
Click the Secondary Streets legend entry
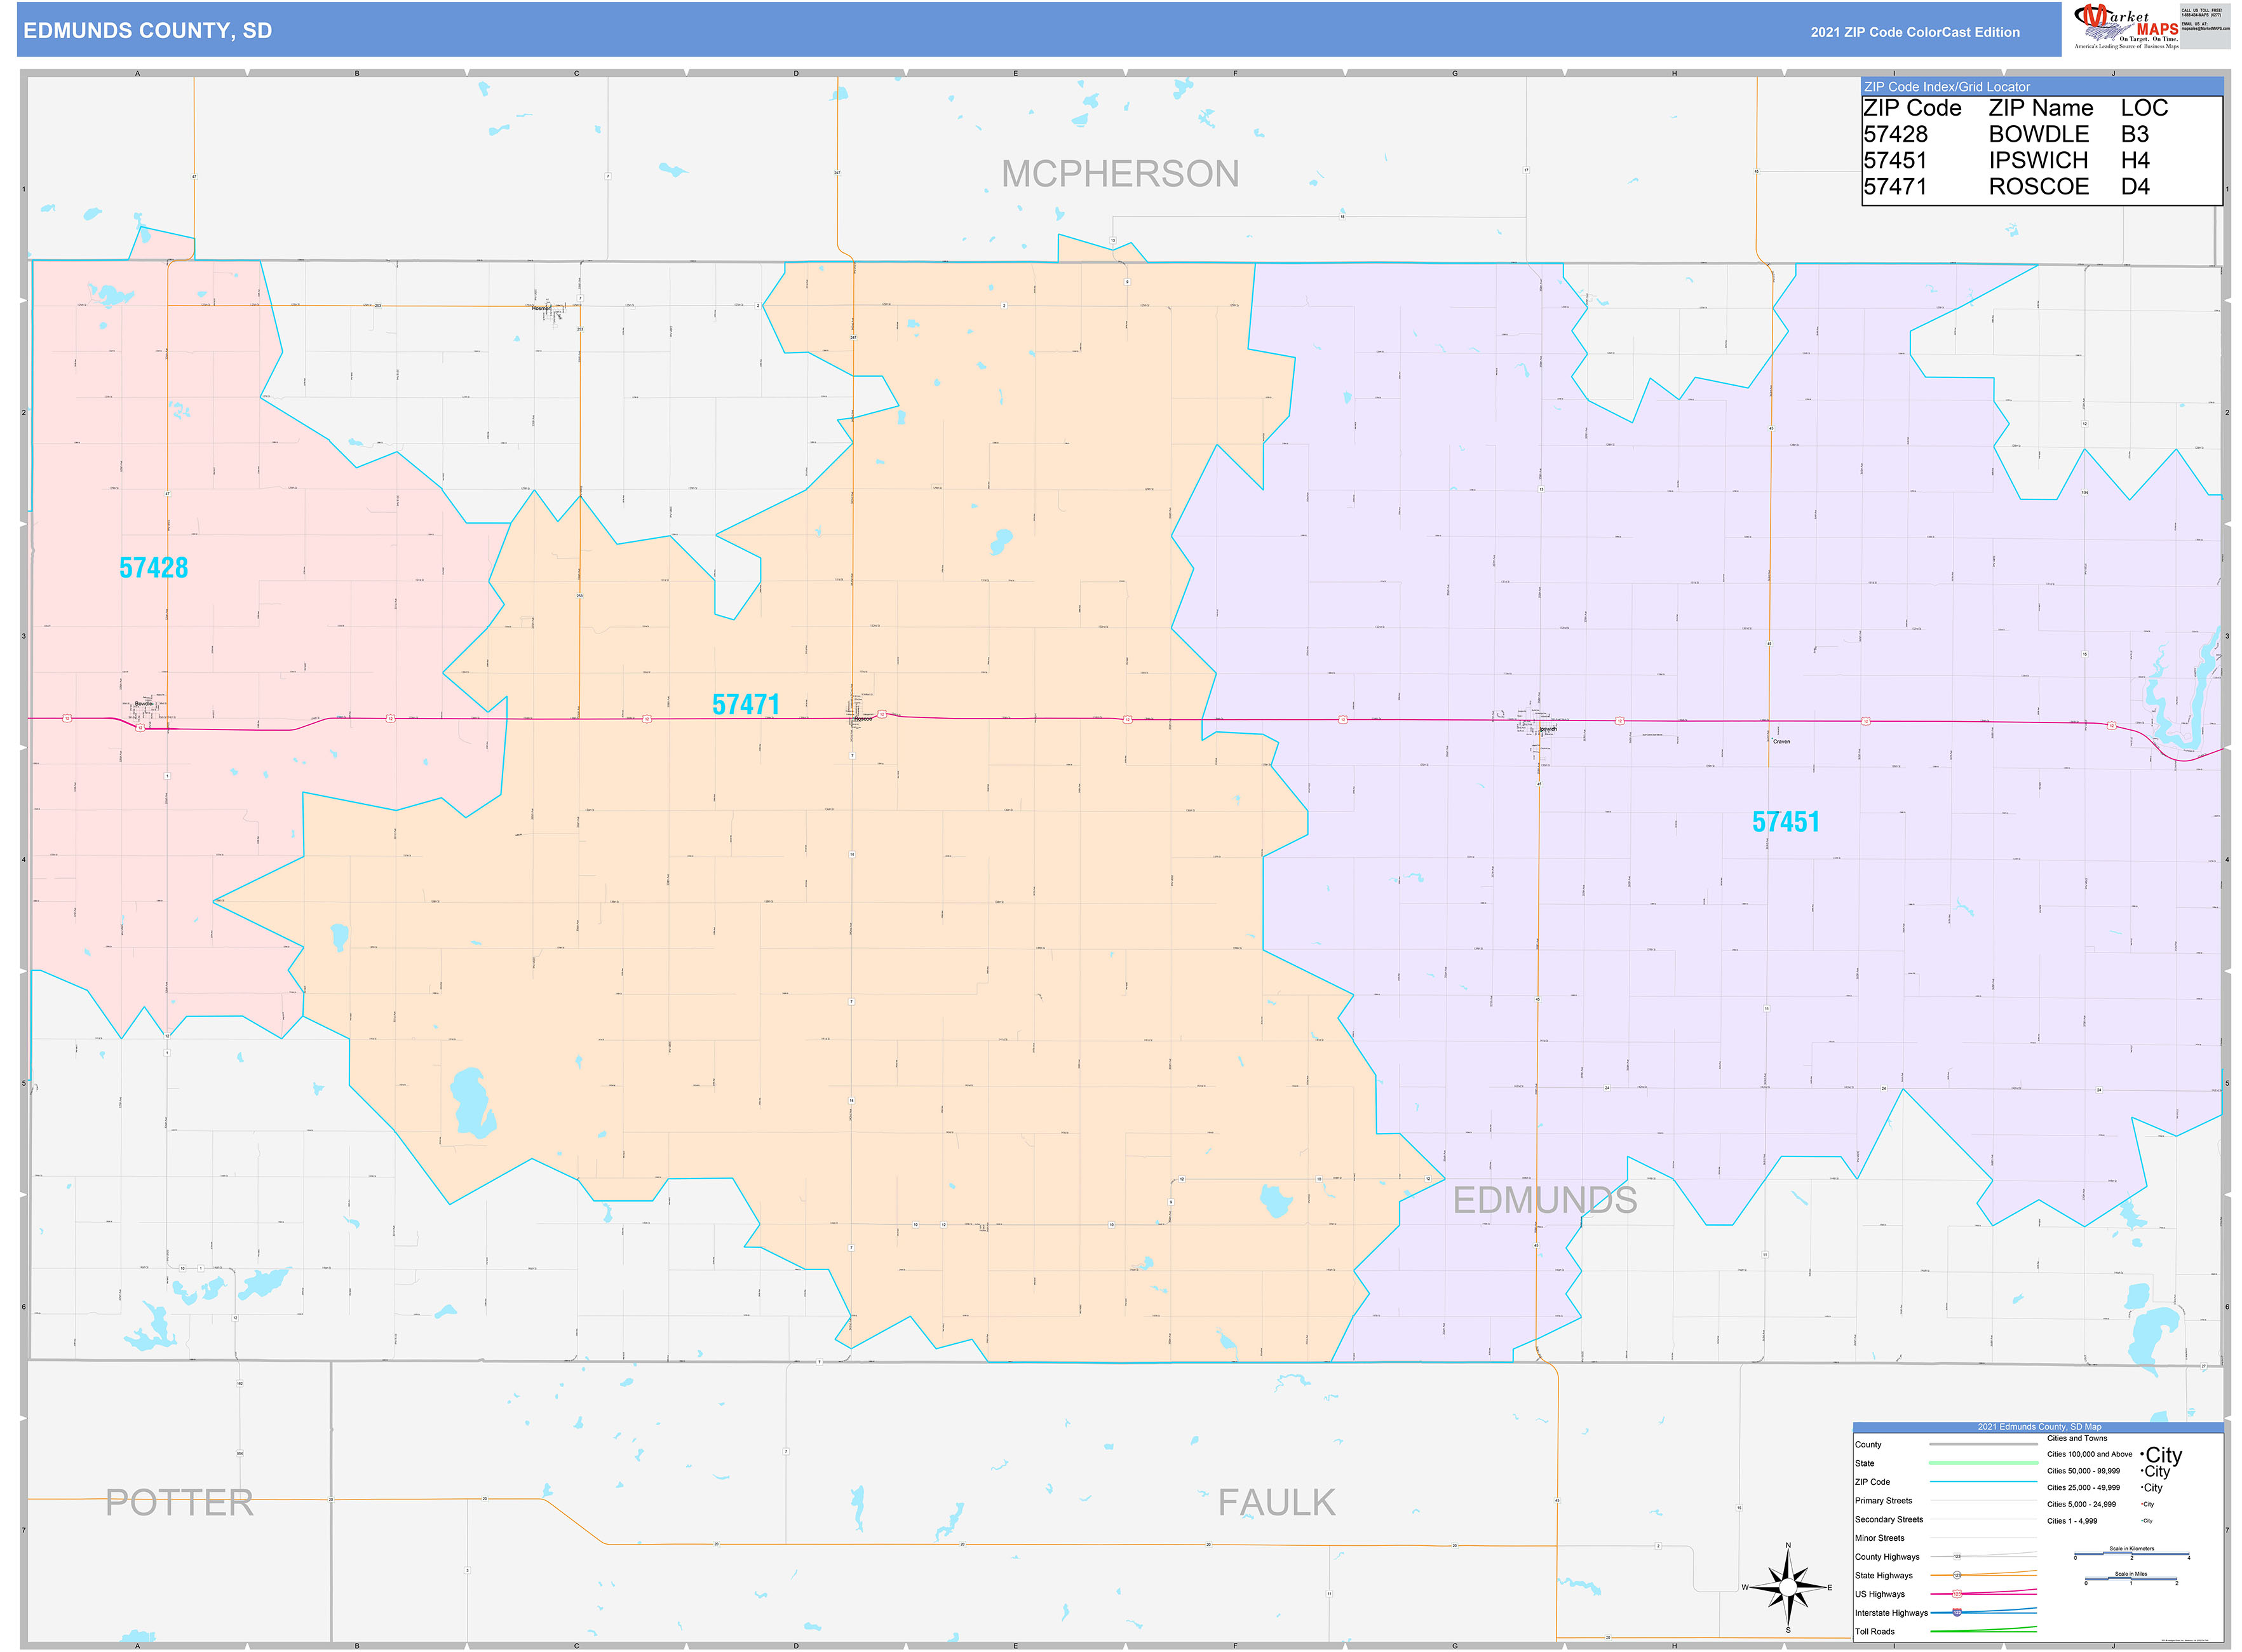pyautogui.click(x=1888, y=1520)
